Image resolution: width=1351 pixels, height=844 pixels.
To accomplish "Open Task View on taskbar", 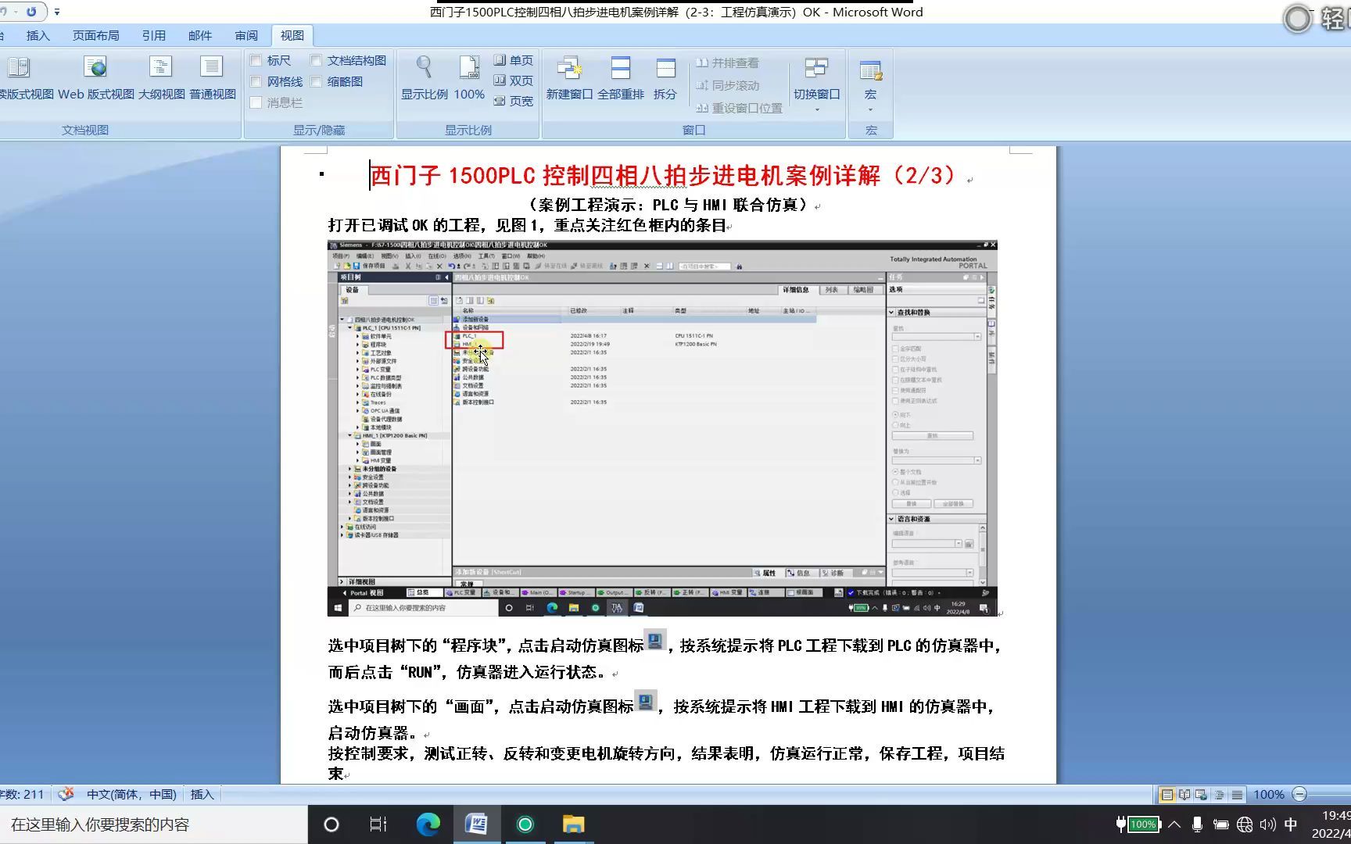I will pyautogui.click(x=378, y=824).
